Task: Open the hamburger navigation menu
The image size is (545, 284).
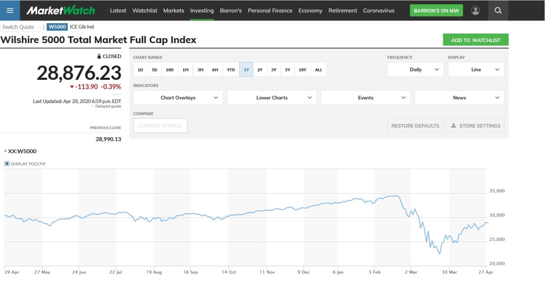Action: (10, 10)
